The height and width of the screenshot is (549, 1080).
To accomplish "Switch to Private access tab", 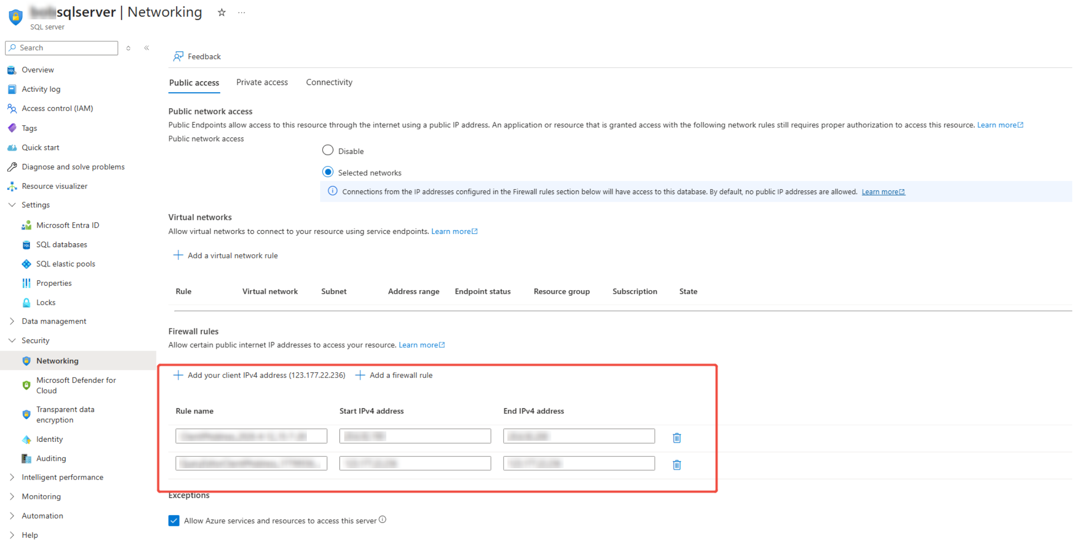I will pos(262,82).
